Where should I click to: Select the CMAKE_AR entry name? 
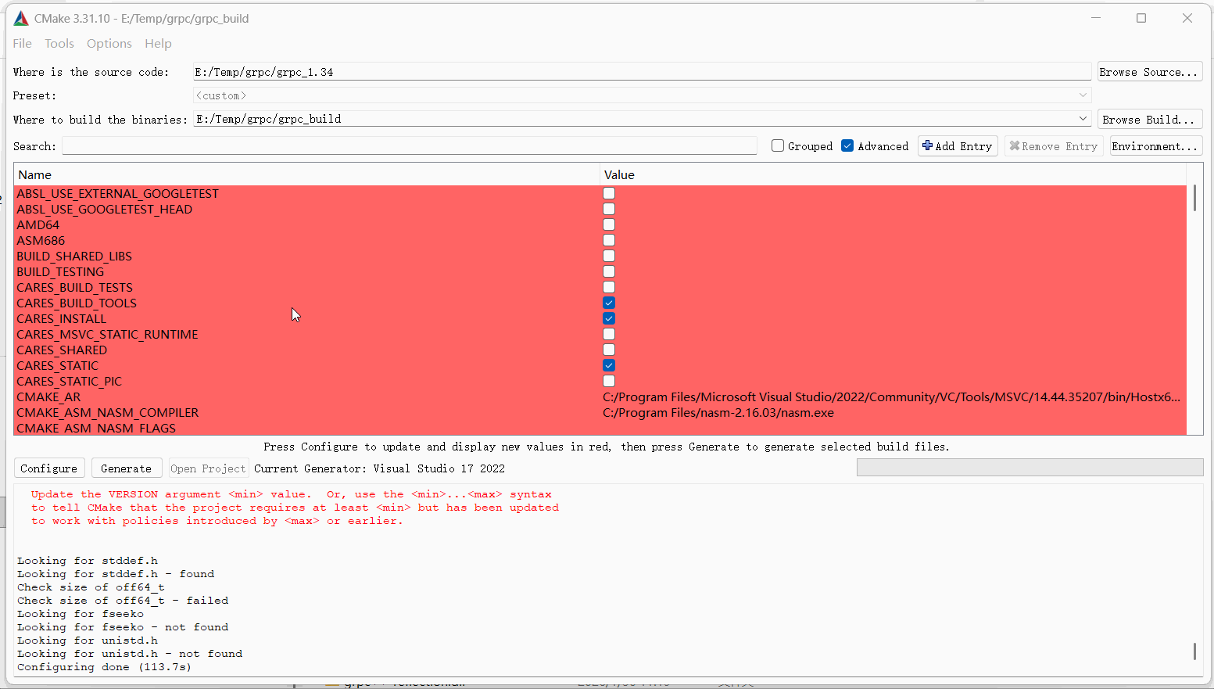pos(48,397)
